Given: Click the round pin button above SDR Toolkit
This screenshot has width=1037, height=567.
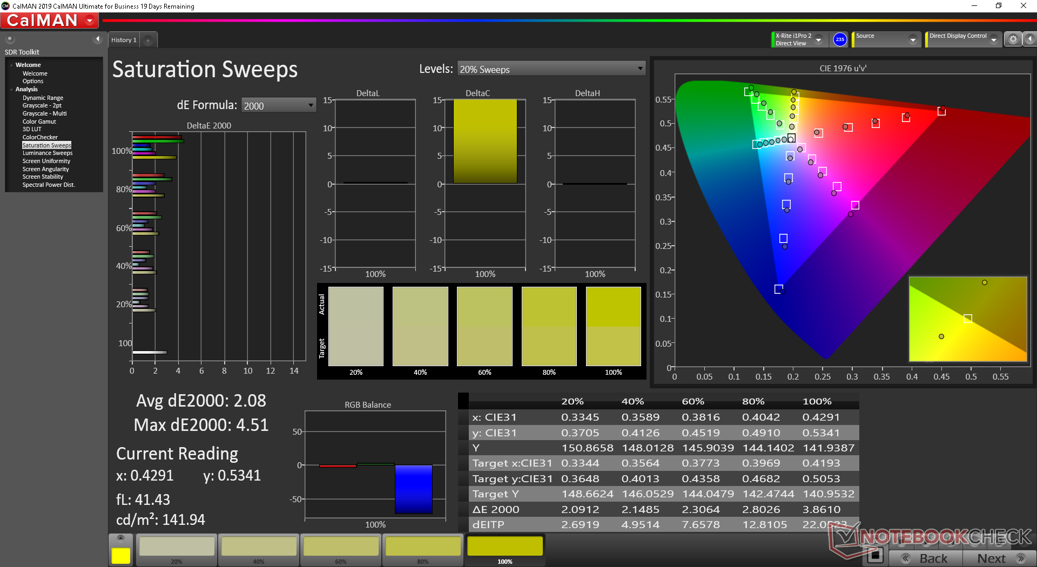Looking at the screenshot, I should [10, 39].
